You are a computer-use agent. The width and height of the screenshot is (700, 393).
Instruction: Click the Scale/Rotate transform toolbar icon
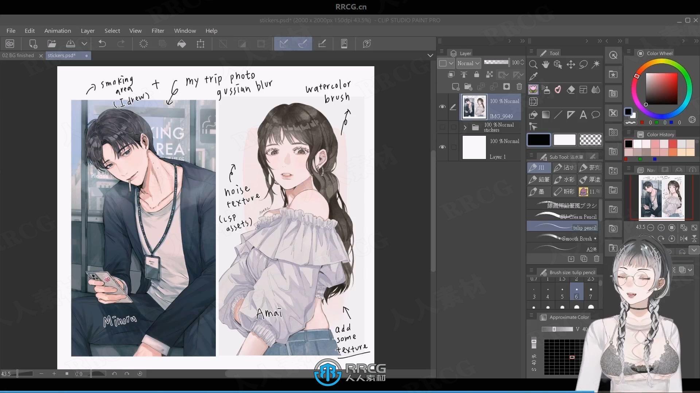(x=201, y=44)
